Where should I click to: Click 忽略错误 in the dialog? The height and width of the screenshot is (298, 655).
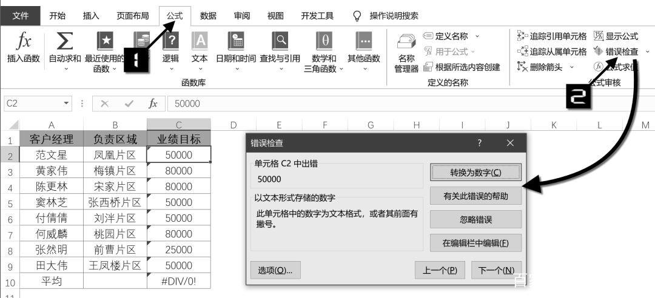pyautogui.click(x=476, y=219)
